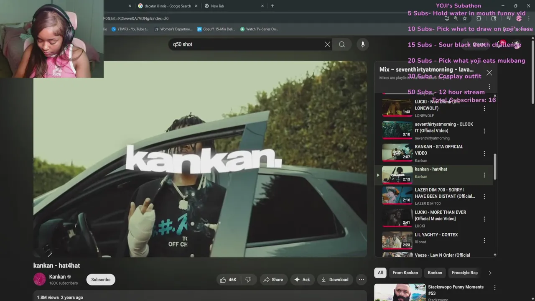This screenshot has height=301, width=535.
Task: Switch to decatur illinois Google Search tab
Action: tap(168, 6)
